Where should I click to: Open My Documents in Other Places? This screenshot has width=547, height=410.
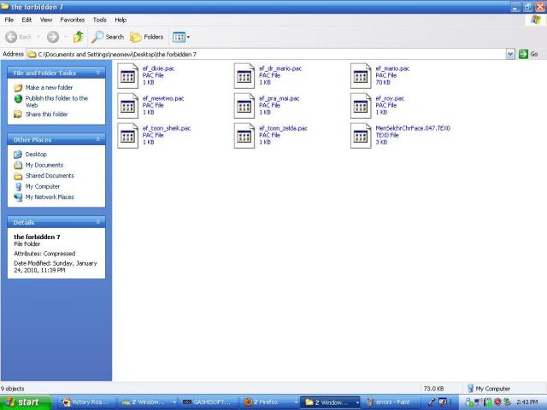[44, 165]
